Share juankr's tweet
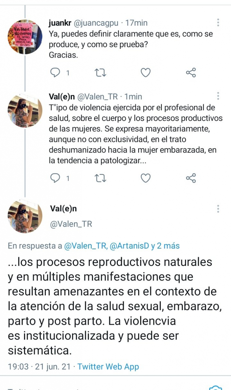Viewport: 231px width, 390px height. click(x=191, y=73)
